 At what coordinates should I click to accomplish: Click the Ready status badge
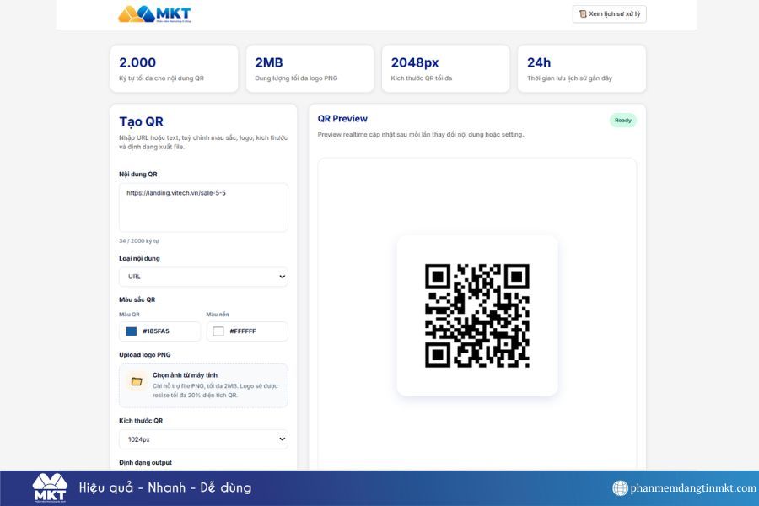tap(623, 120)
